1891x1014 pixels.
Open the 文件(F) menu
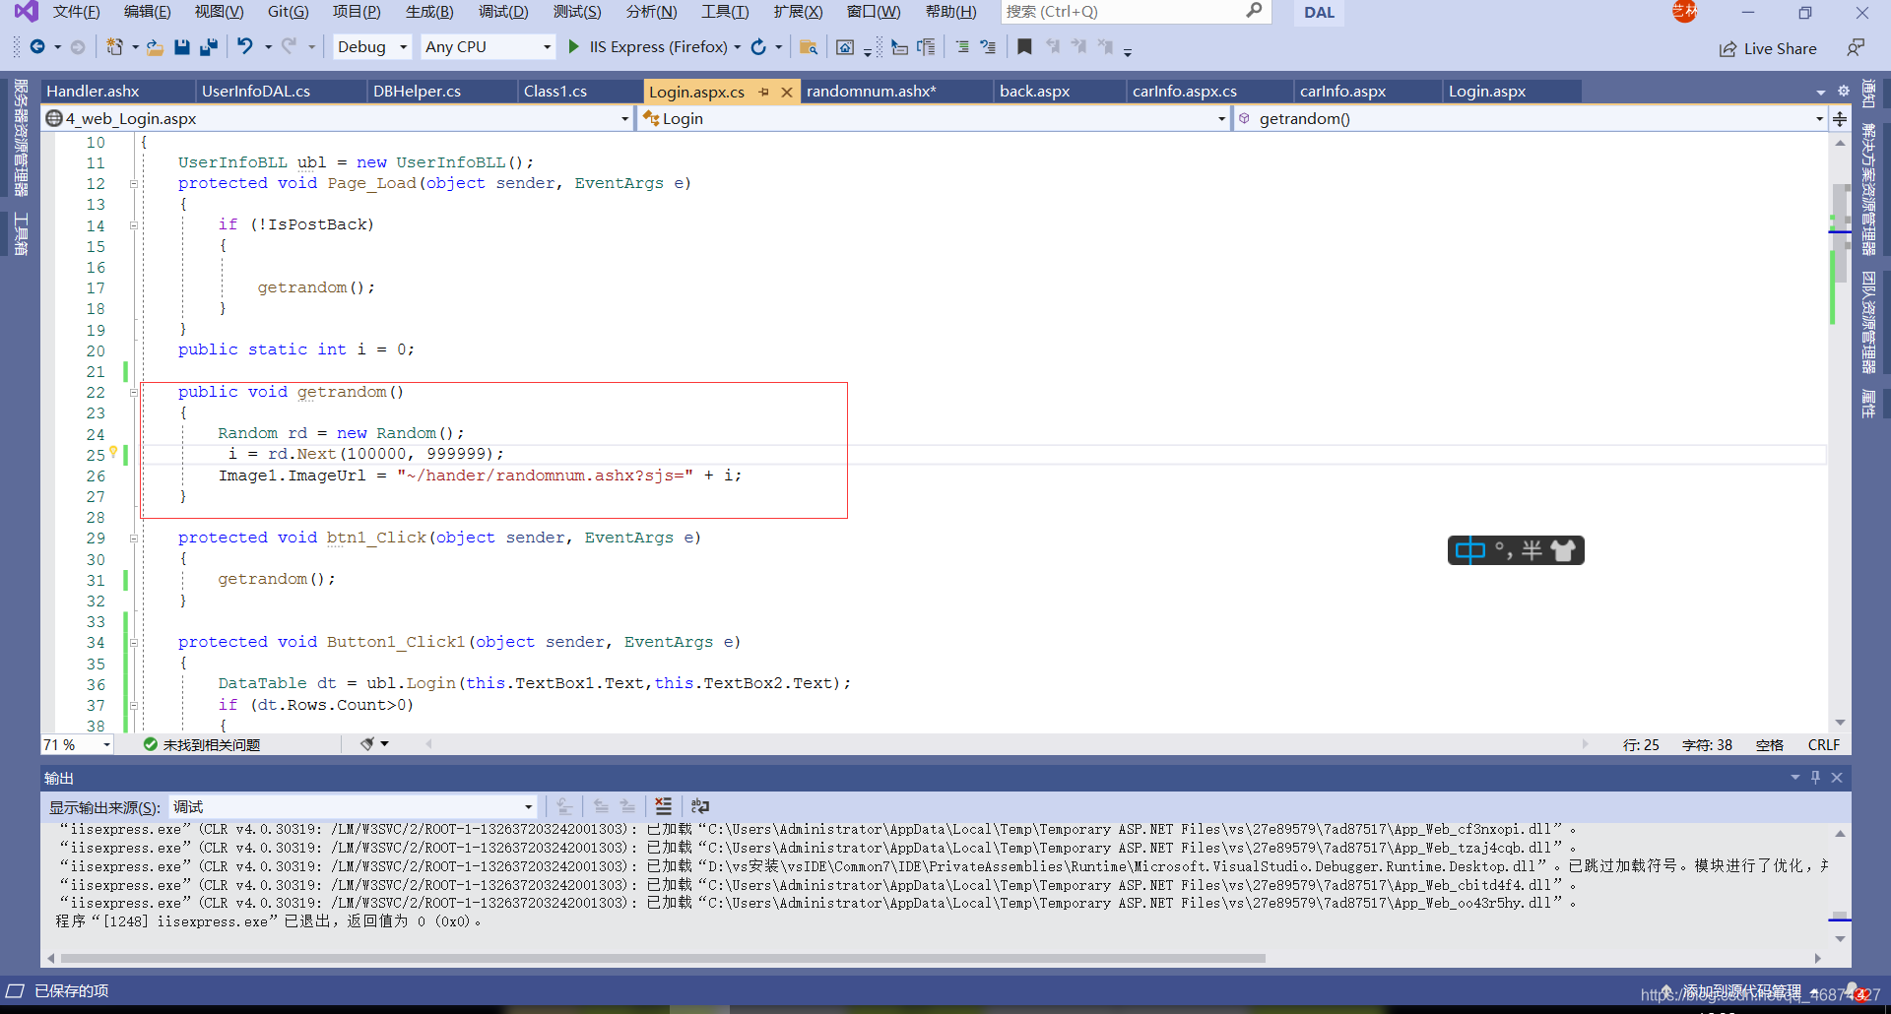pyautogui.click(x=77, y=12)
